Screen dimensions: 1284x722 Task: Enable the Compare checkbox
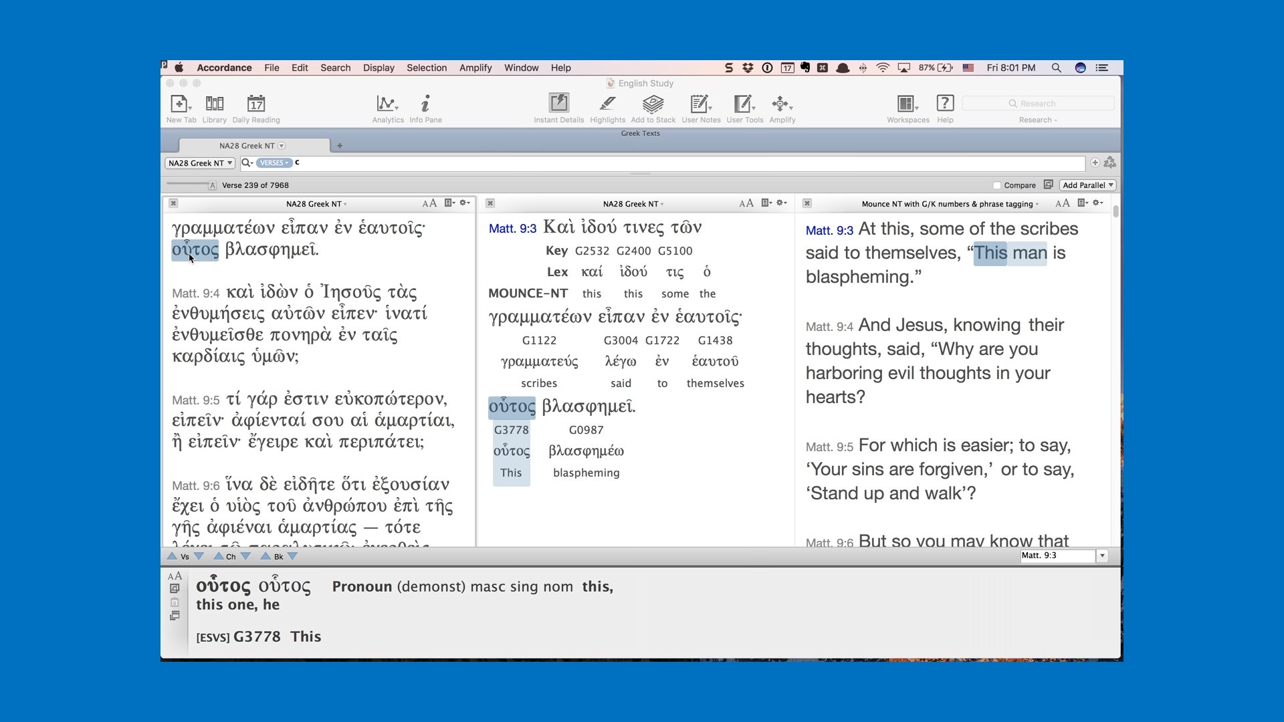click(x=997, y=185)
